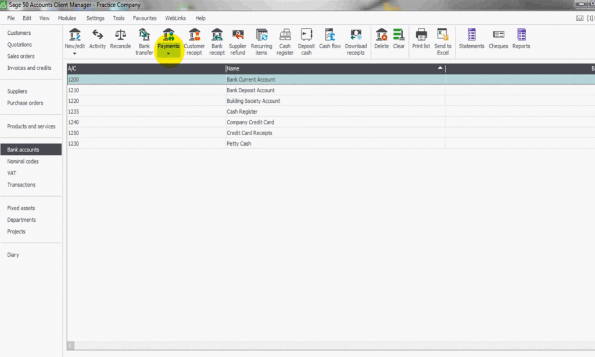Select Bank accounts in sidebar
This screenshot has height=357, width=595.
(x=31, y=150)
